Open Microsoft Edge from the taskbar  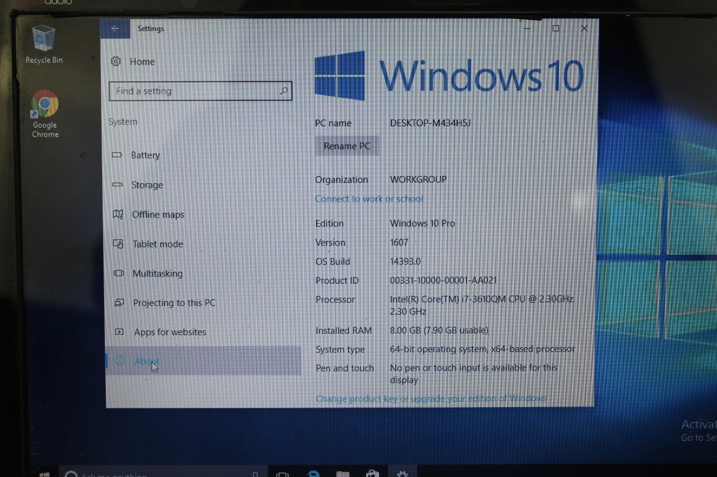[313, 473]
